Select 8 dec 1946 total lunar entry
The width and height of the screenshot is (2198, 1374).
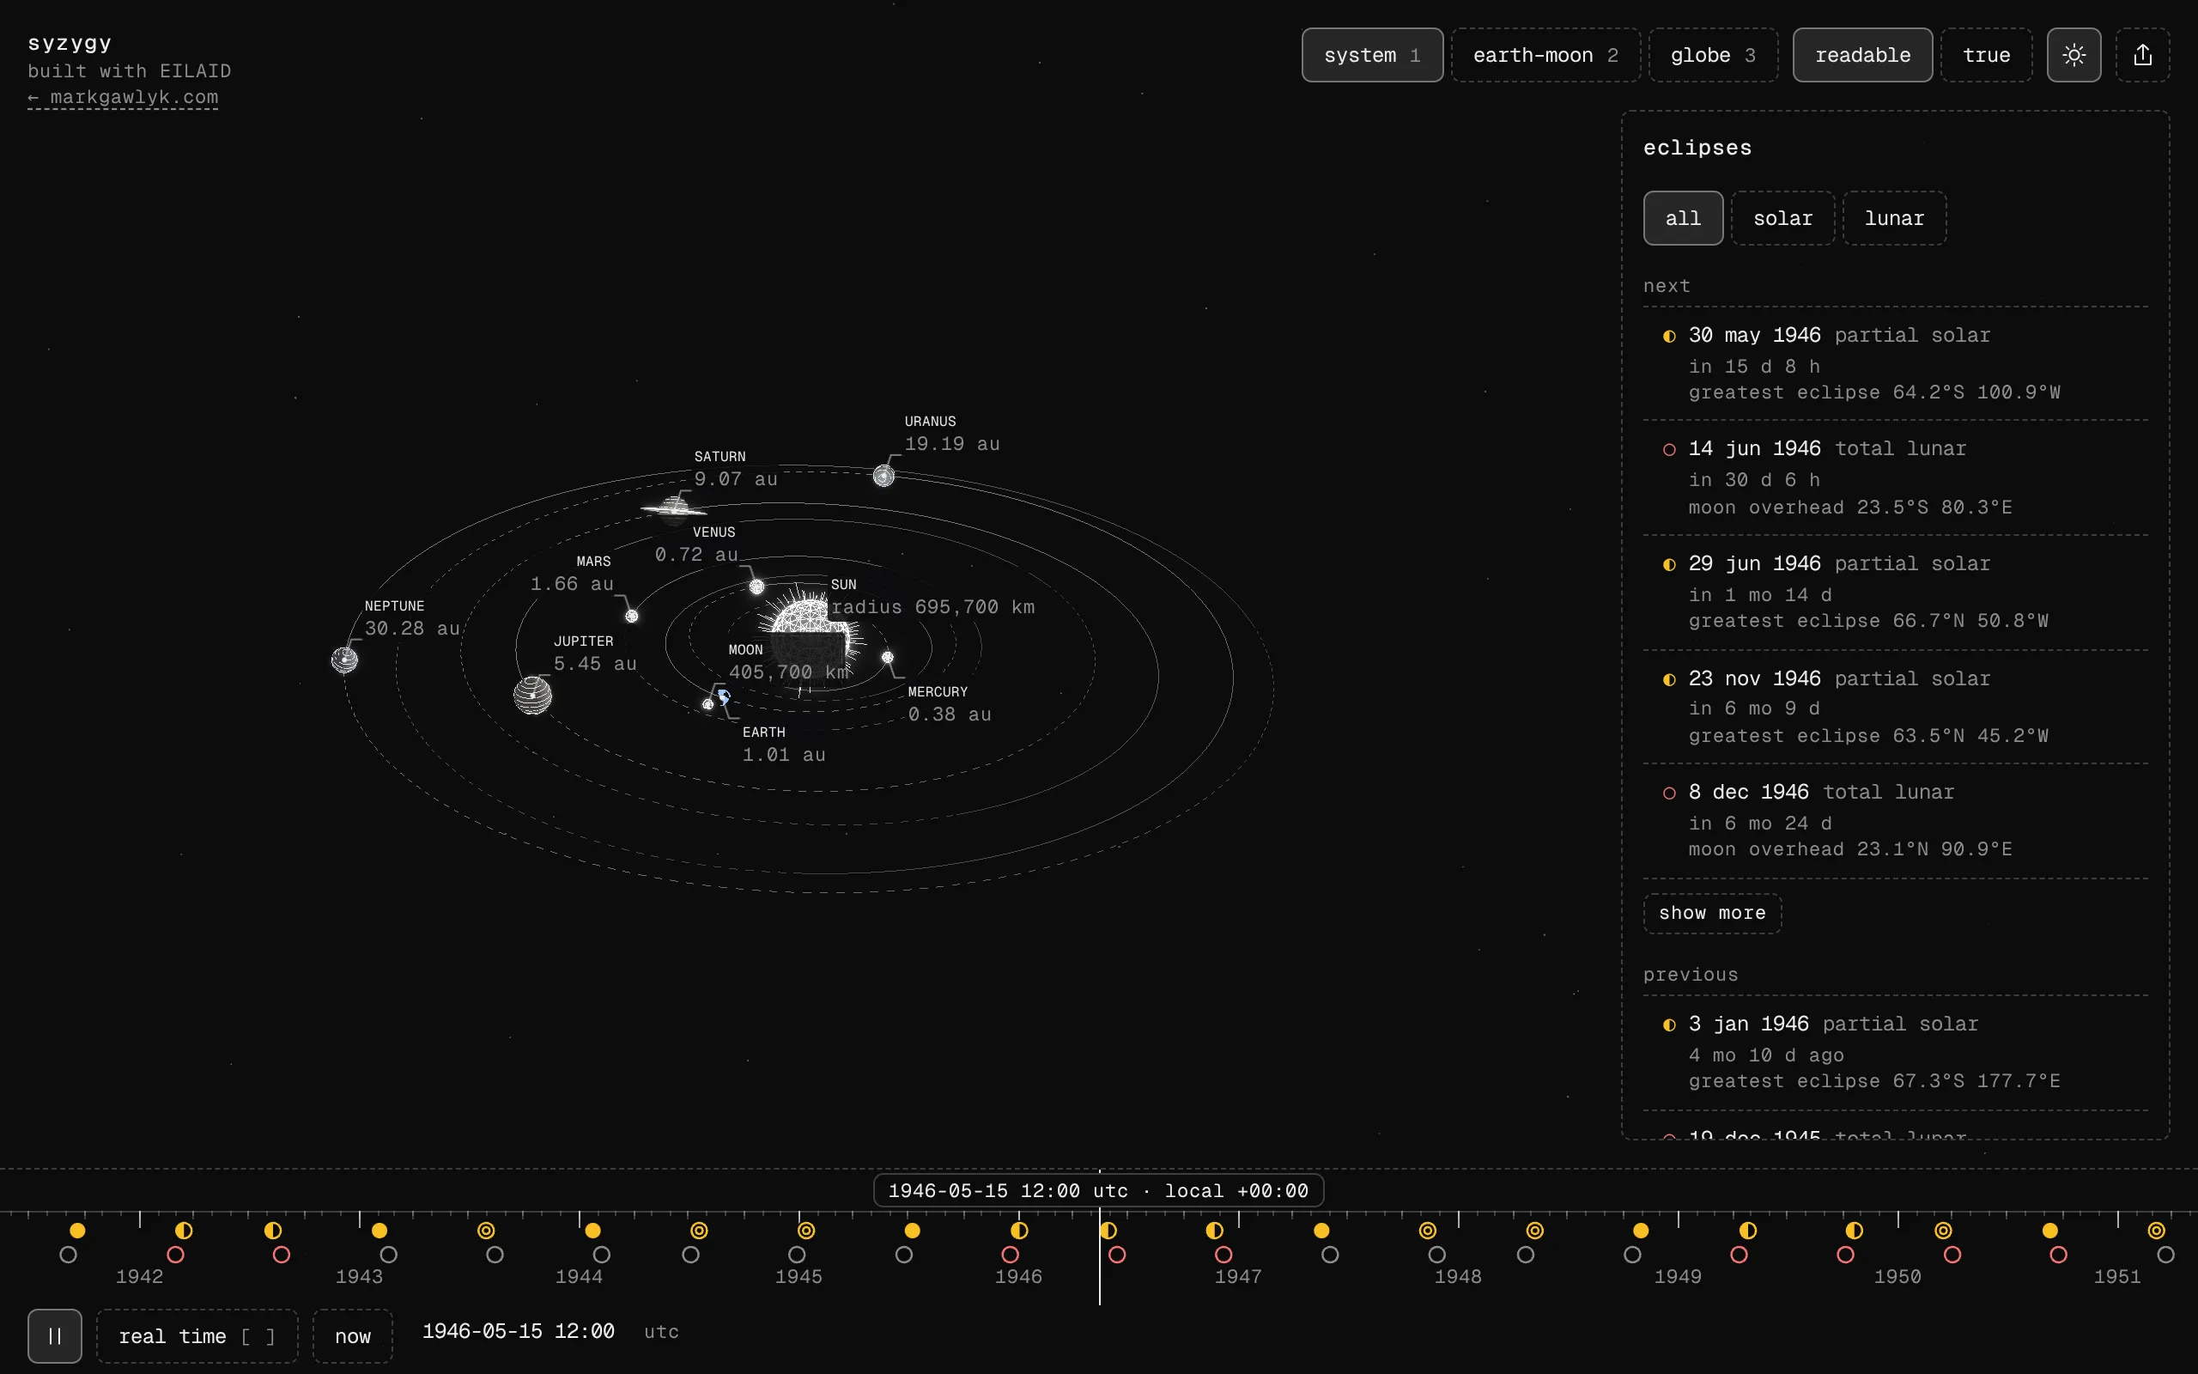coord(1896,821)
